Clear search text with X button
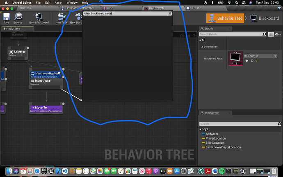 point(170,14)
